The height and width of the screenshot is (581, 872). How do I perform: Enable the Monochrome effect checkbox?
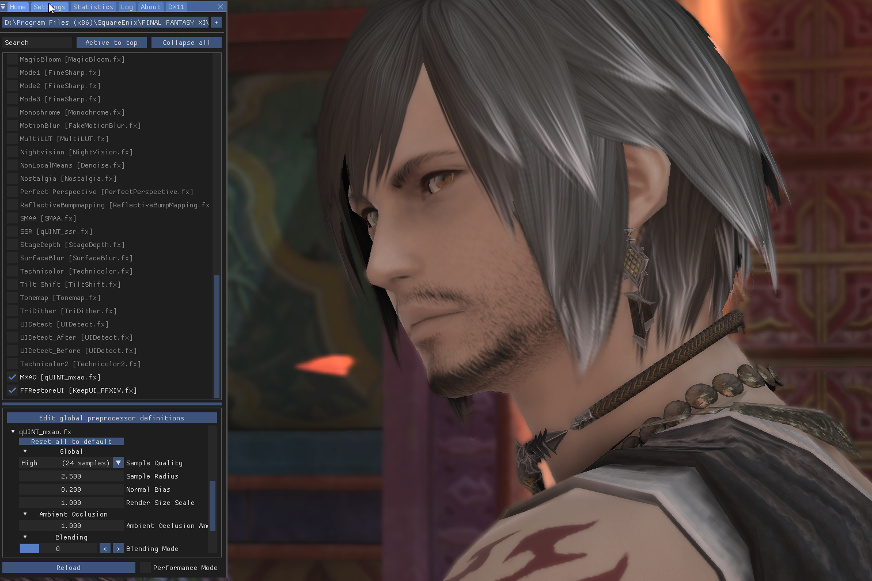point(12,112)
